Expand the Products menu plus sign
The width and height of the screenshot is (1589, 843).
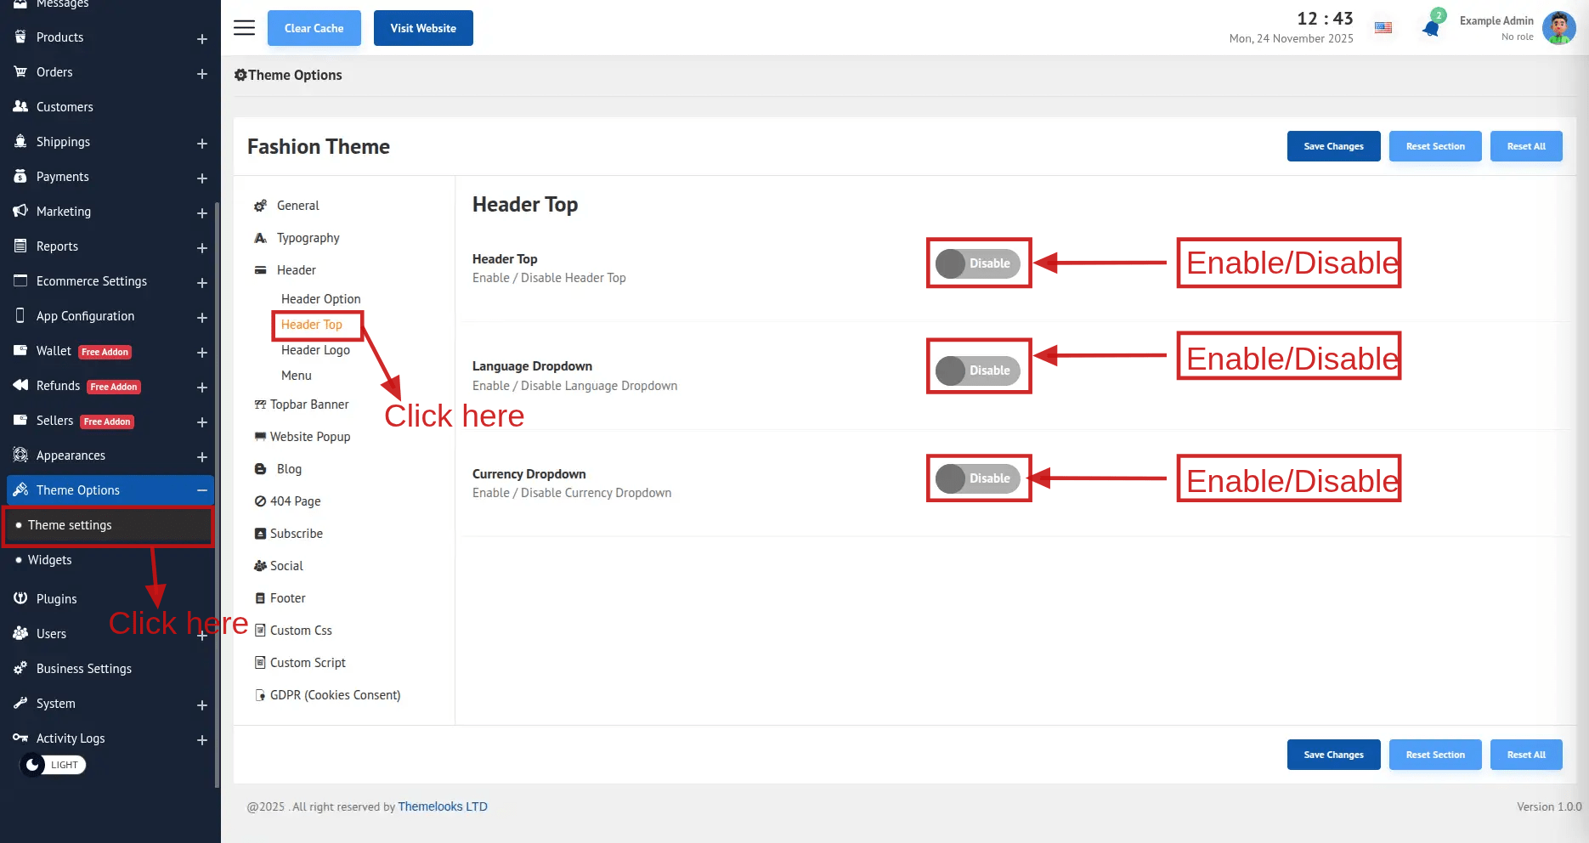pos(202,39)
